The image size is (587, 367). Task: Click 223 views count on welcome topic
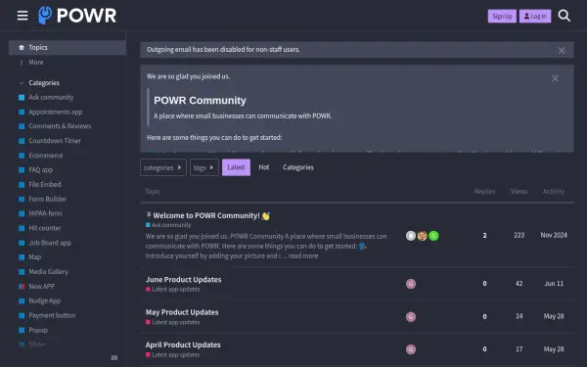click(x=519, y=235)
